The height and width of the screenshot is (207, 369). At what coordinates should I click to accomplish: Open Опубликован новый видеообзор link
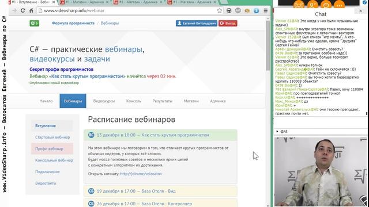tap(54, 83)
